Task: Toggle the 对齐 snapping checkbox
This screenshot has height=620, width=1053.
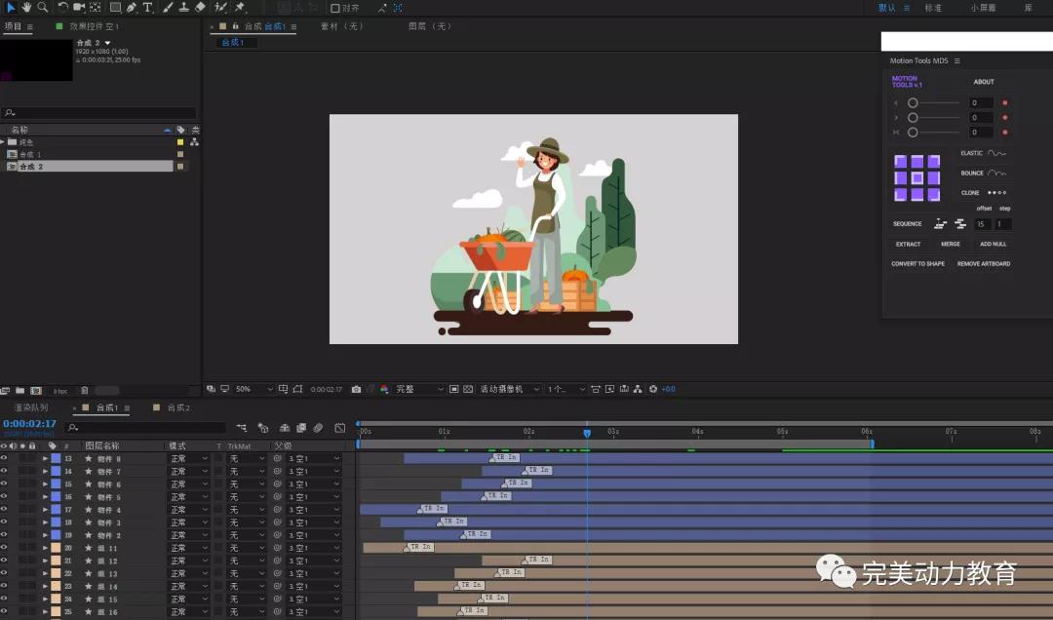Action: click(335, 8)
